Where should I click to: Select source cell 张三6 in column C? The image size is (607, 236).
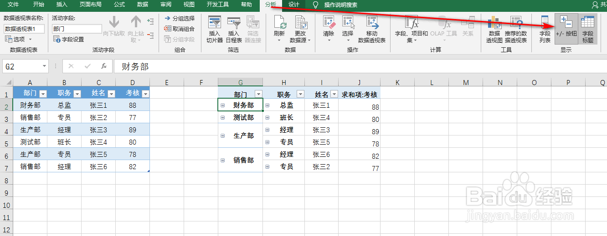click(x=98, y=167)
